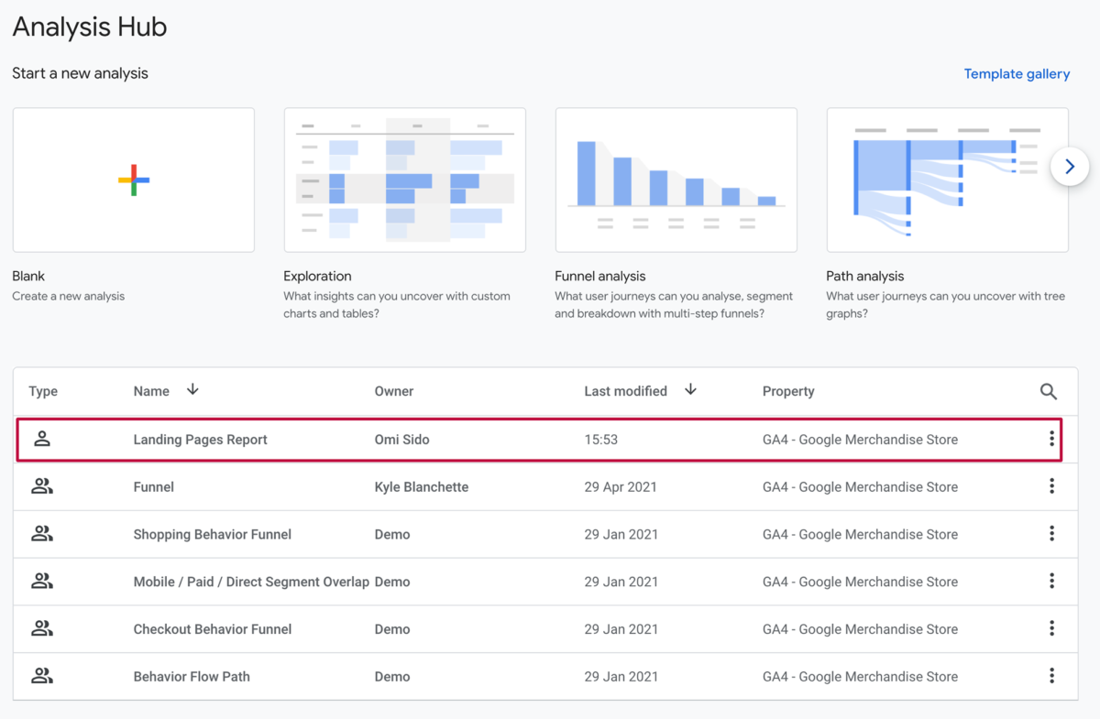Click owner Kyle Blanchette
Image resolution: width=1100 pixels, height=719 pixels.
tap(421, 487)
